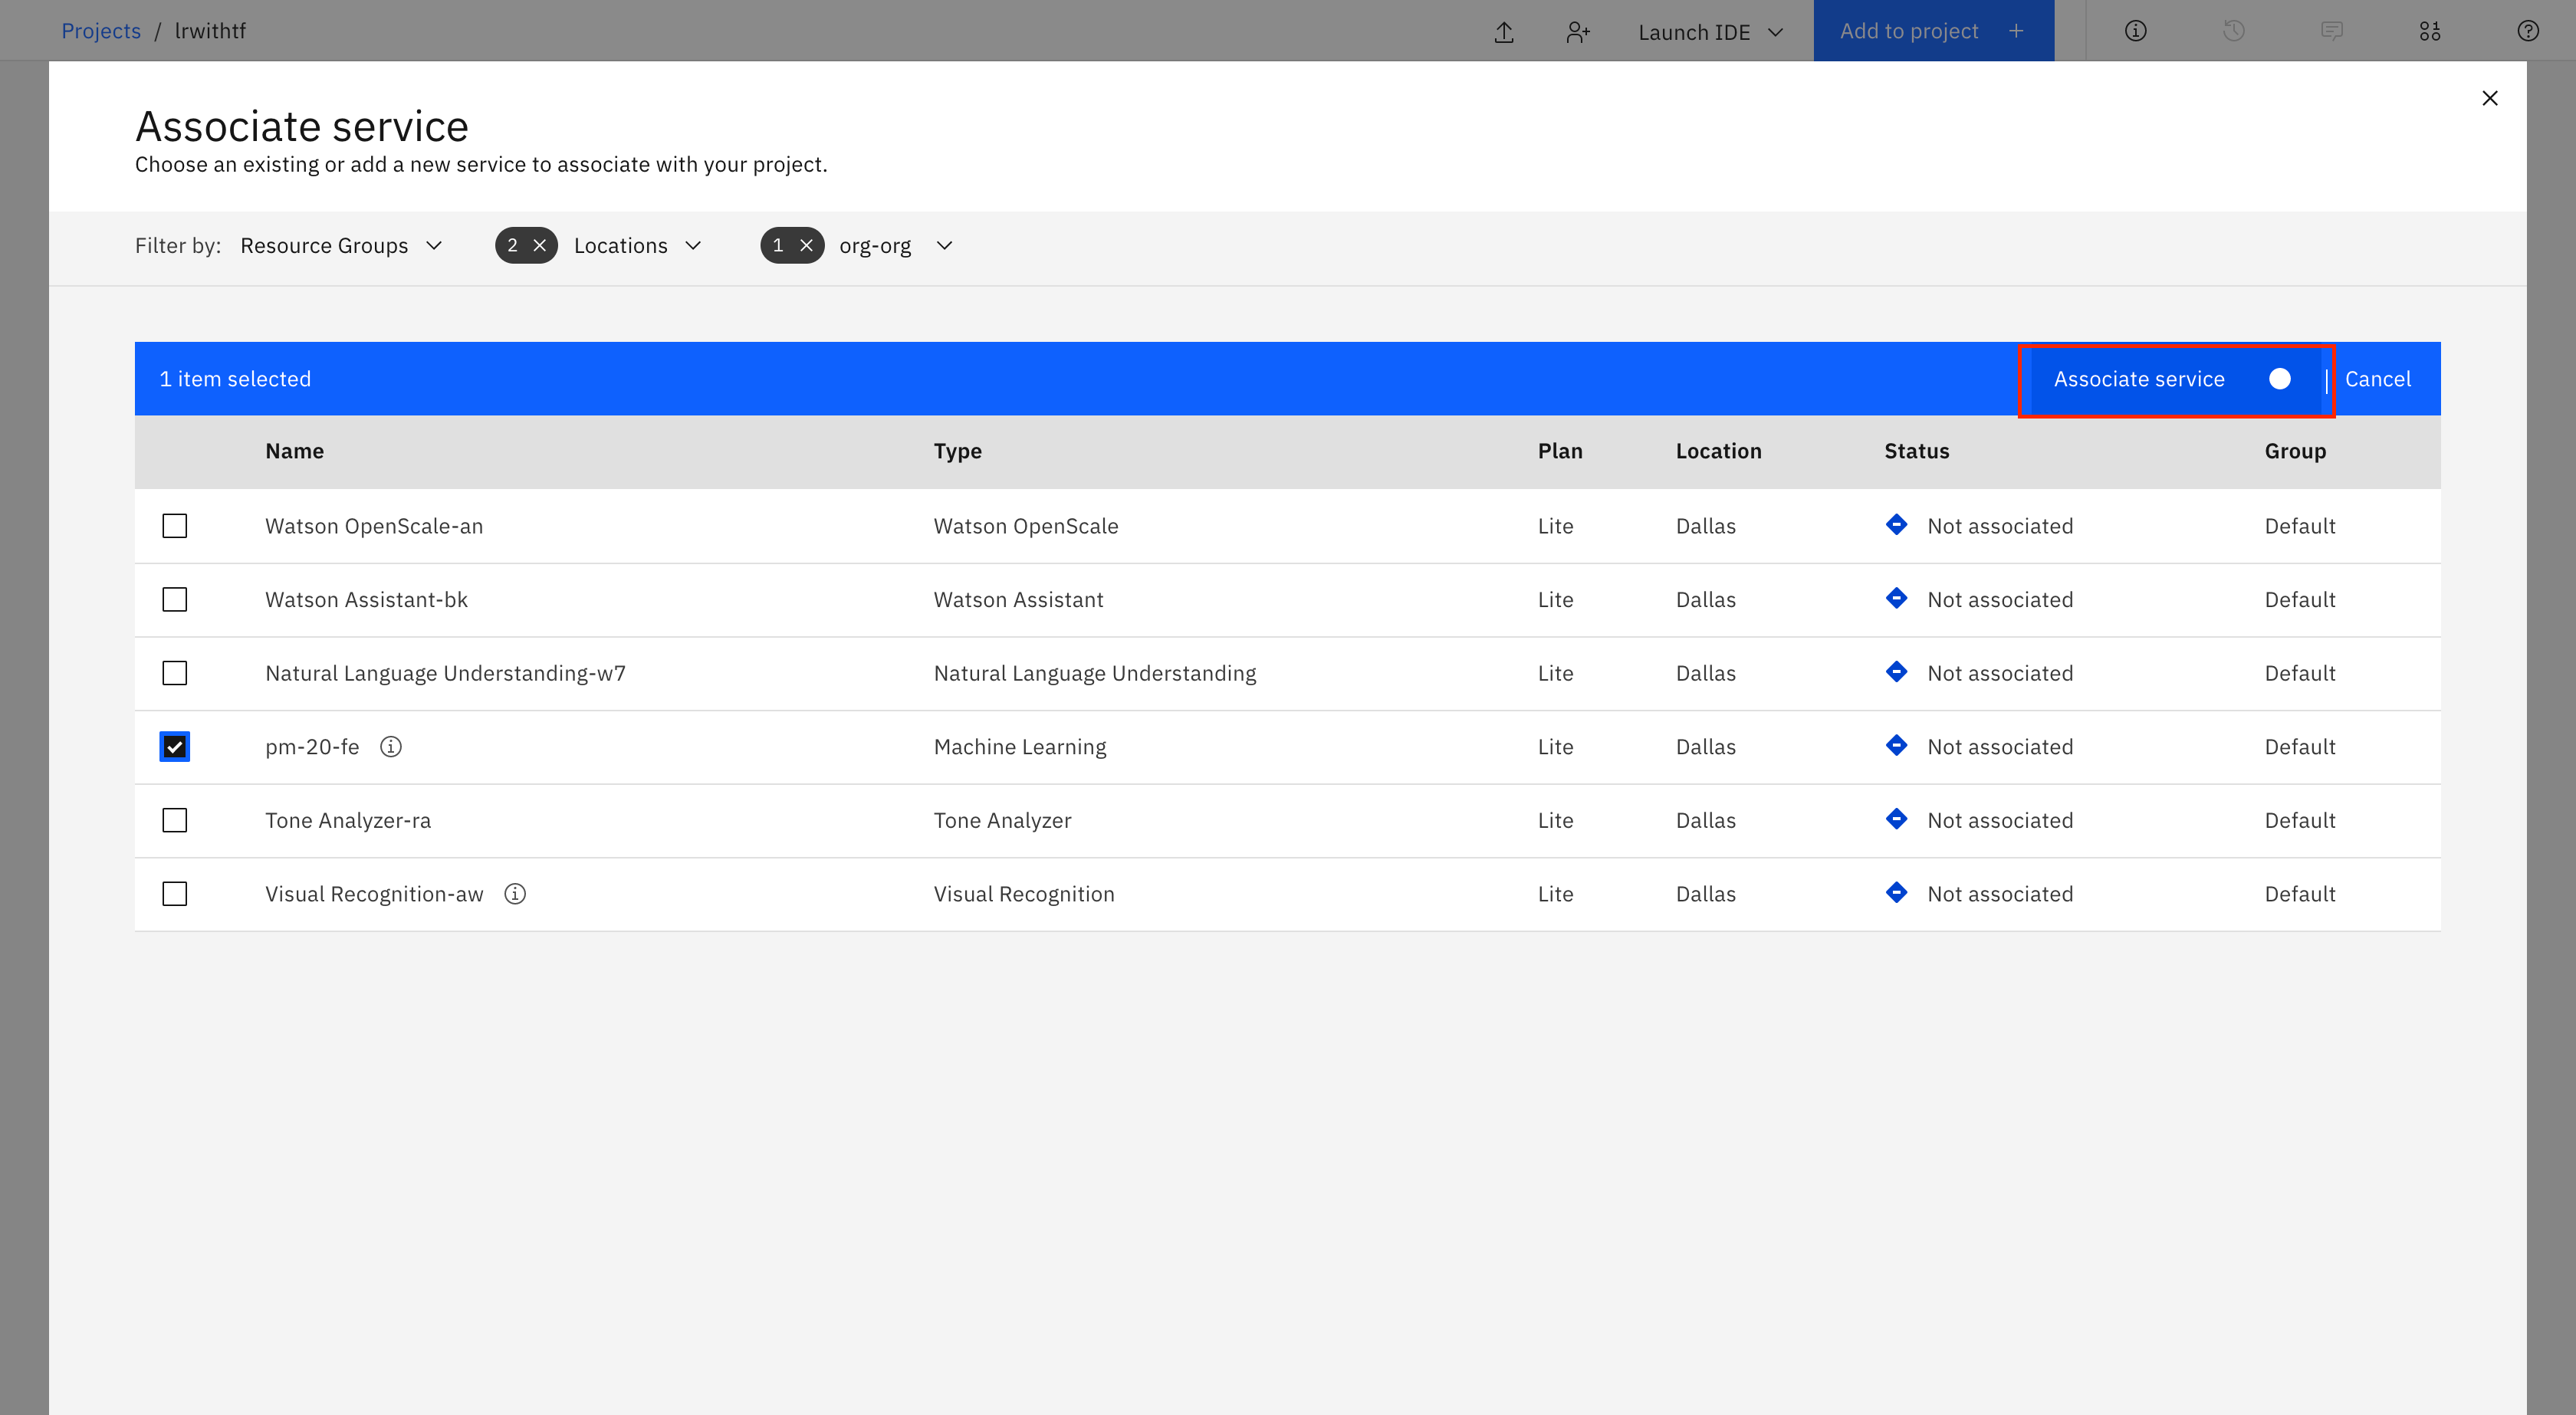2576x1415 pixels.
Task: Click status icon for Watson OpenScale-an
Action: [1896, 525]
